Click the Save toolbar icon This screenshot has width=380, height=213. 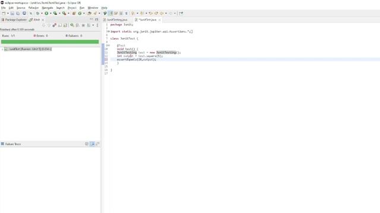[12, 13]
